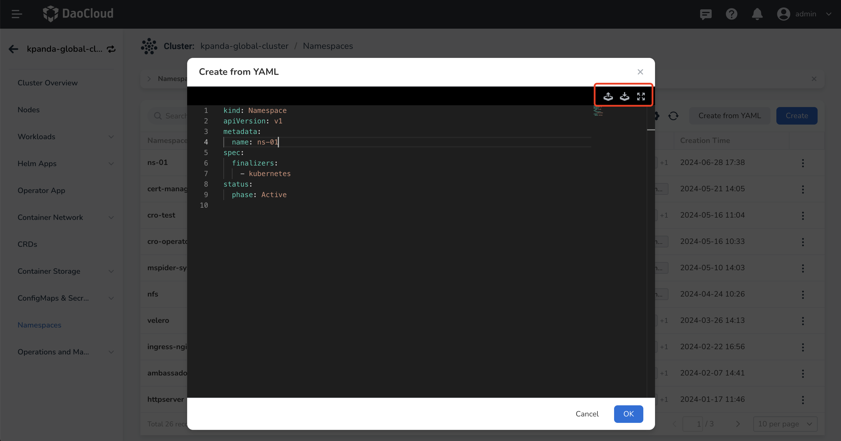Click the ns-01 namespace entry
The height and width of the screenshot is (441, 841).
click(157, 162)
